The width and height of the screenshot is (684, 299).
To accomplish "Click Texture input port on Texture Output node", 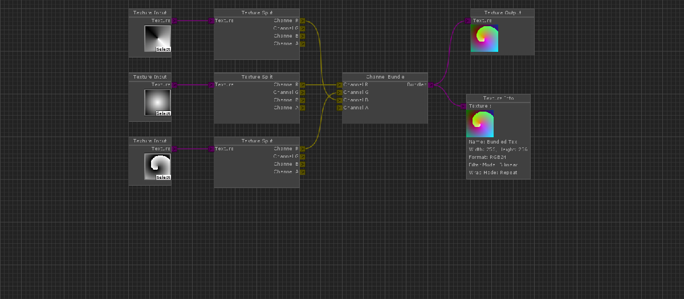I will [468, 21].
